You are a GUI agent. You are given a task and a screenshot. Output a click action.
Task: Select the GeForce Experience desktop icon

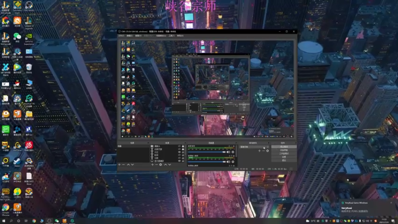(29, 39)
